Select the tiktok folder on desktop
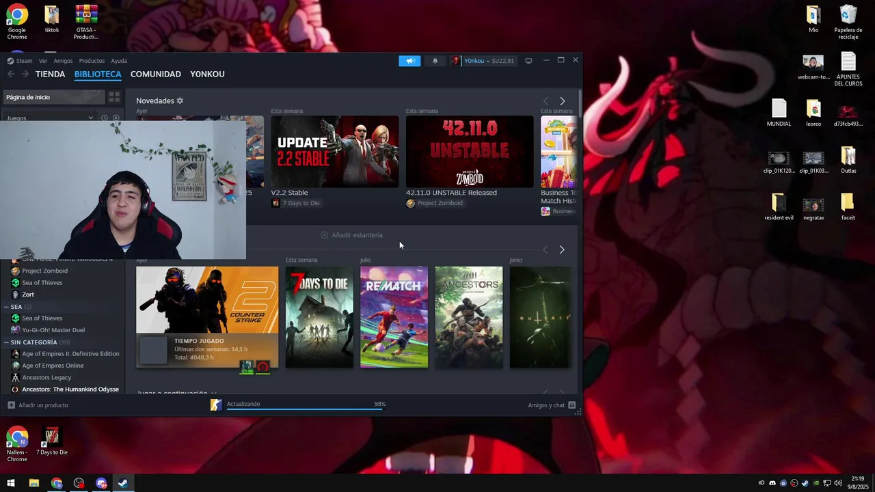The height and width of the screenshot is (492, 875). click(x=52, y=19)
